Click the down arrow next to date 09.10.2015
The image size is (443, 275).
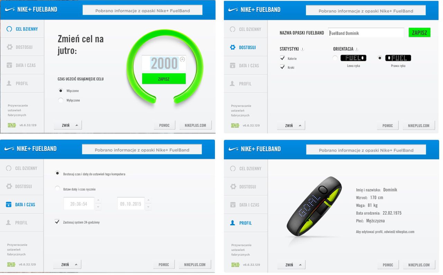point(148,207)
